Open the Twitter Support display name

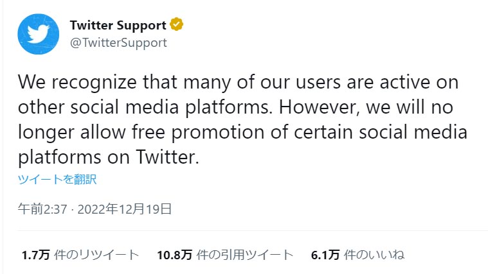coord(118,25)
